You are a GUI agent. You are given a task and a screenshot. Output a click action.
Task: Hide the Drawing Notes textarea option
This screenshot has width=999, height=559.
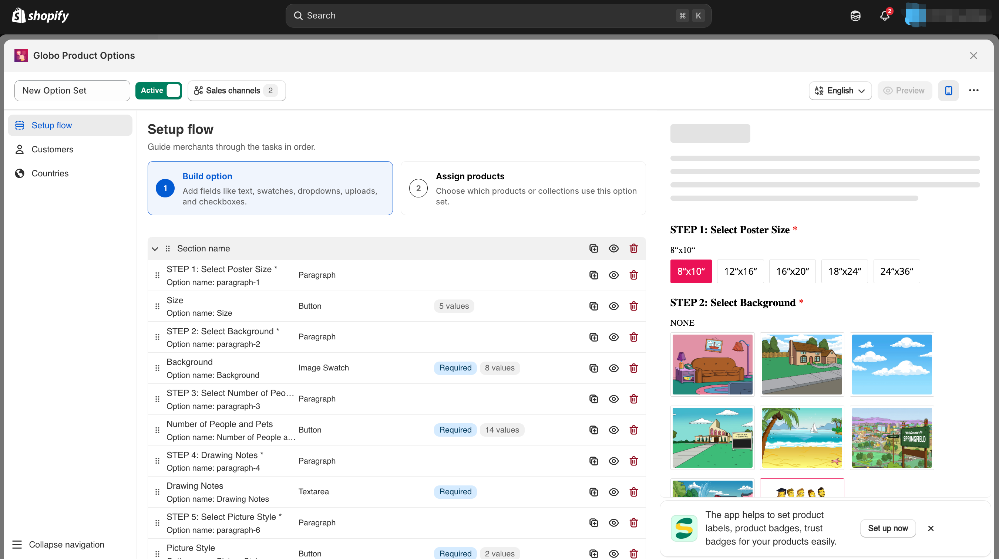[613, 492]
